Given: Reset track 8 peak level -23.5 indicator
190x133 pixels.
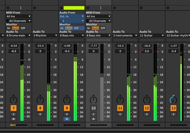Looking at the screenshot, I should point(40,46).
